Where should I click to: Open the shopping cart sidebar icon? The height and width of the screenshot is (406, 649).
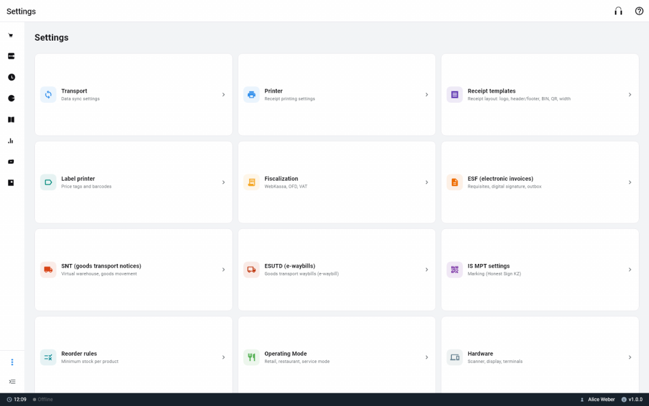[x=11, y=36]
